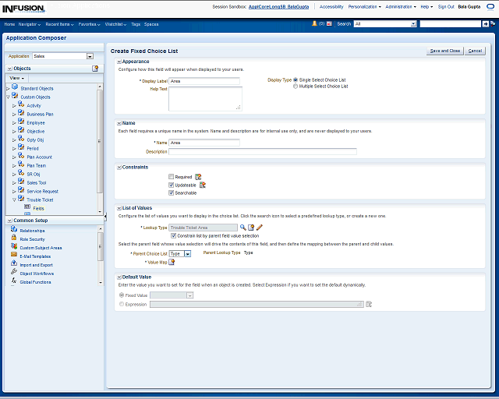The height and width of the screenshot is (399, 499).
Task: Open the Administration menu
Action: tap(400, 6)
